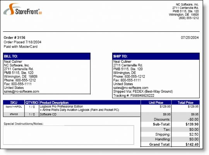The height and width of the screenshot is (155, 209).
Task: Click the 'Tracking #:' line in Ship To
Action: pos(134,96)
